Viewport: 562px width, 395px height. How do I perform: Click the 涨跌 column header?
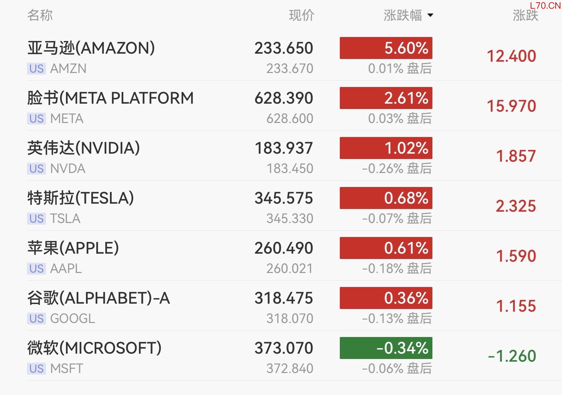coord(525,15)
